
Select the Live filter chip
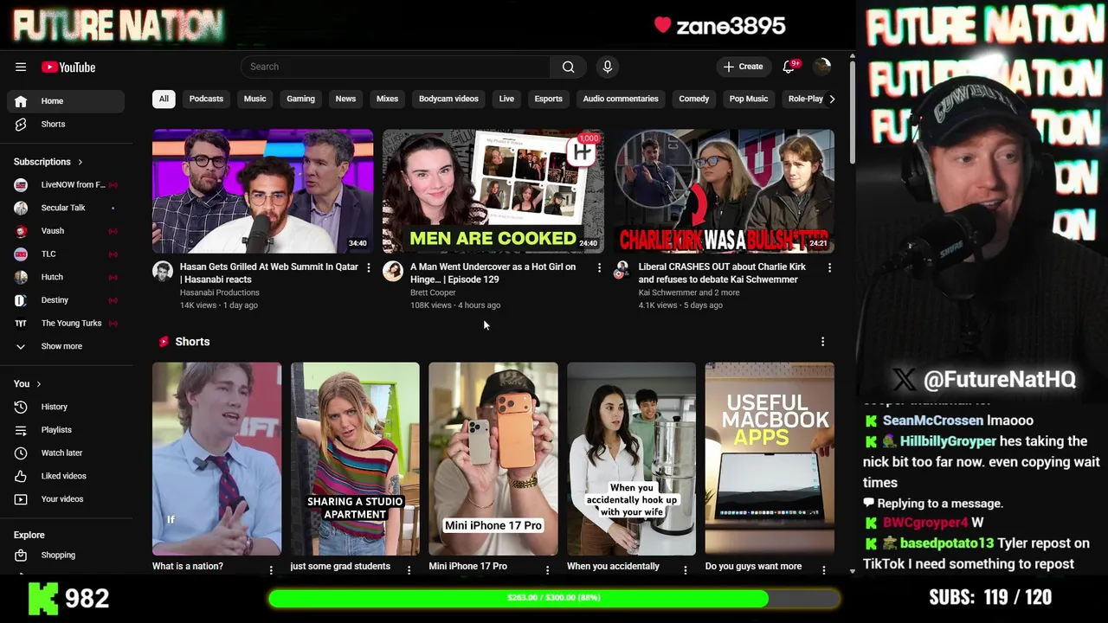pos(506,99)
